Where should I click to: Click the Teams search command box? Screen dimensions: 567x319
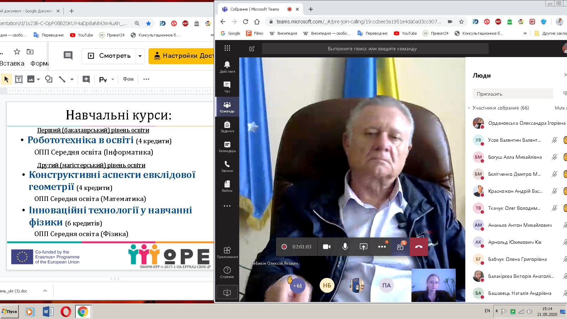(375, 49)
